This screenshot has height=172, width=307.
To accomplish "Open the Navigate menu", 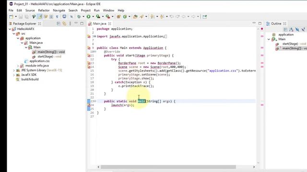I will (59, 11).
